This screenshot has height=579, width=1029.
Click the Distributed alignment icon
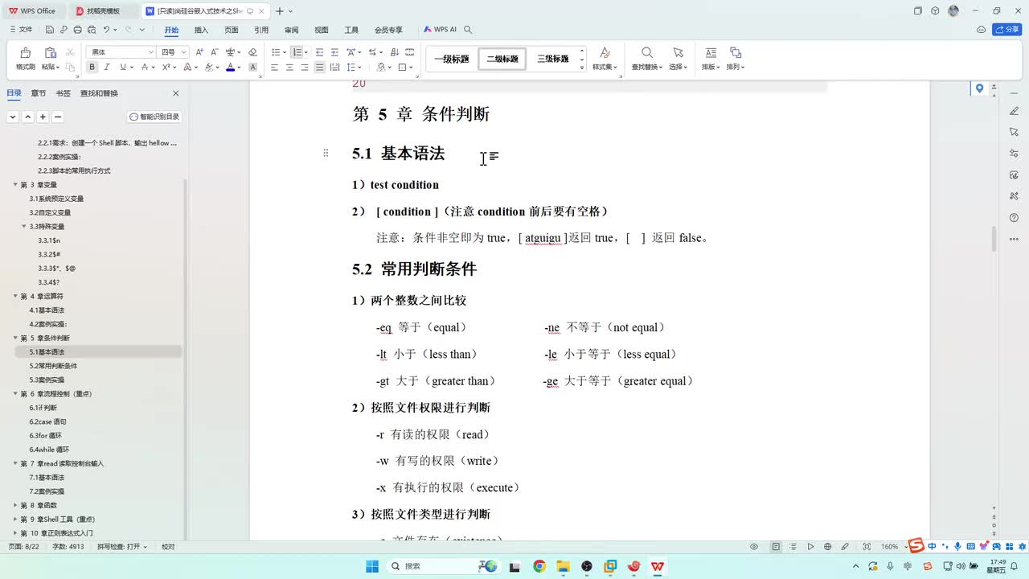[335, 68]
